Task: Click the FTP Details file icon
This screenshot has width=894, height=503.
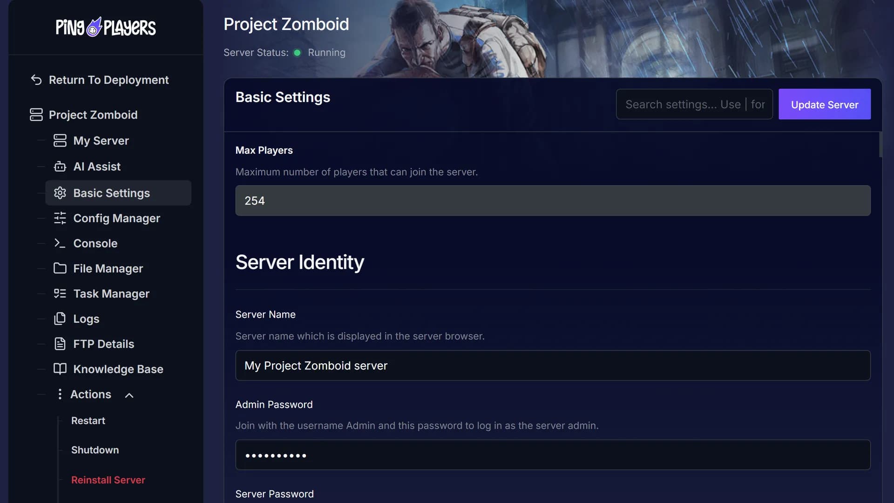Action: click(60, 344)
